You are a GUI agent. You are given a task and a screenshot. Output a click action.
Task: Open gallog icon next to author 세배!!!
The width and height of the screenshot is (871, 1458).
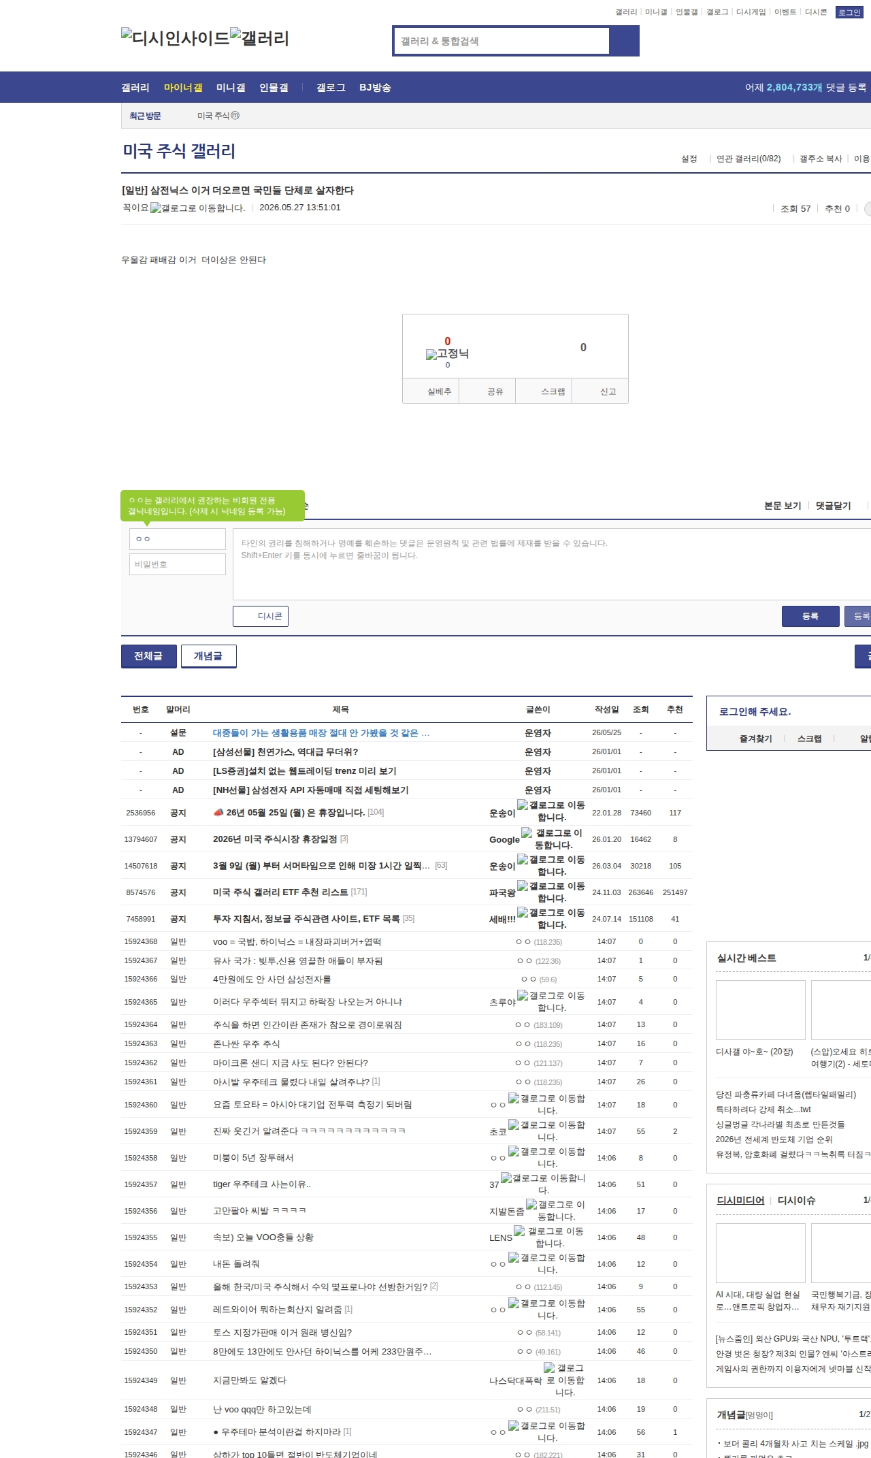[551, 918]
